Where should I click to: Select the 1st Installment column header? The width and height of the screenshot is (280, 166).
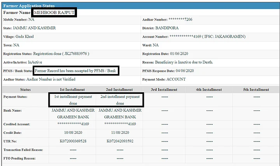pyautogui.click(x=72, y=90)
